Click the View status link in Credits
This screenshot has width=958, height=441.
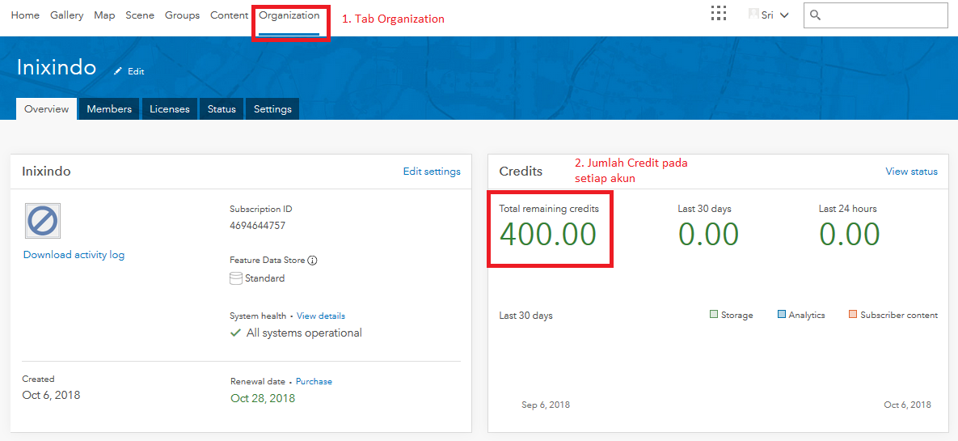[912, 172]
